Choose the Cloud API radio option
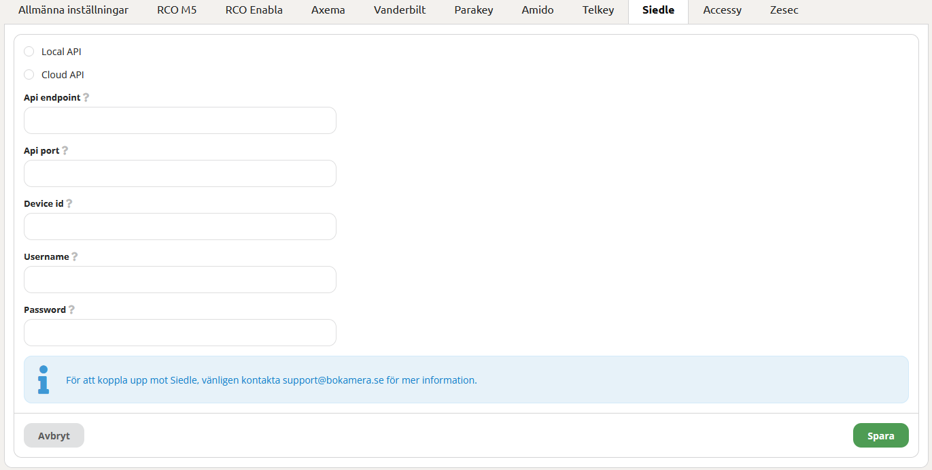932x470 pixels. [29, 75]
